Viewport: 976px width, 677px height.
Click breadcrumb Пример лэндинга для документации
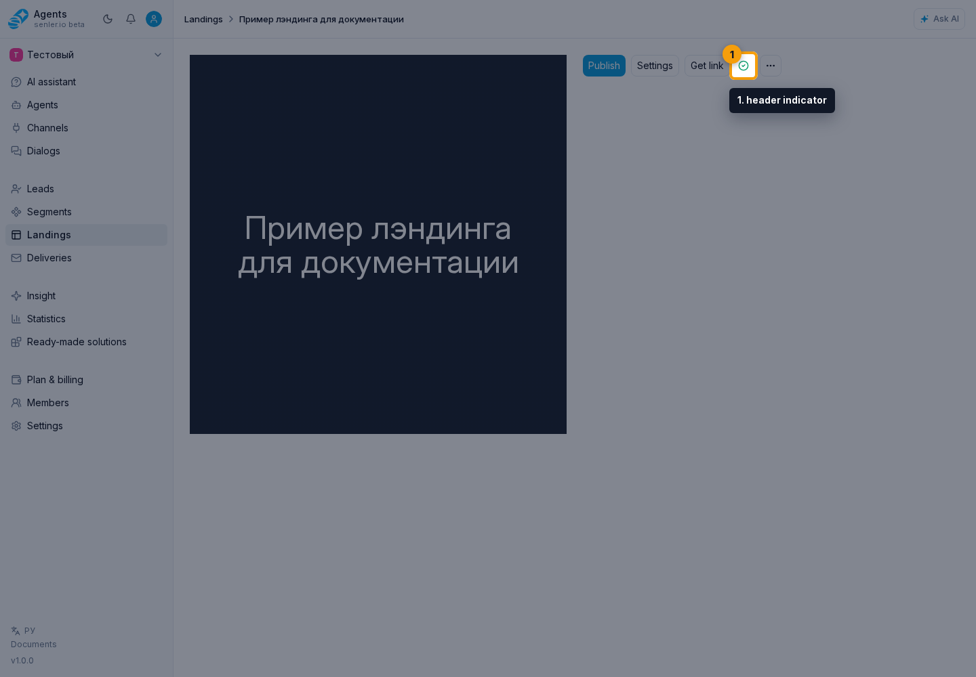(x=321, y=19)
